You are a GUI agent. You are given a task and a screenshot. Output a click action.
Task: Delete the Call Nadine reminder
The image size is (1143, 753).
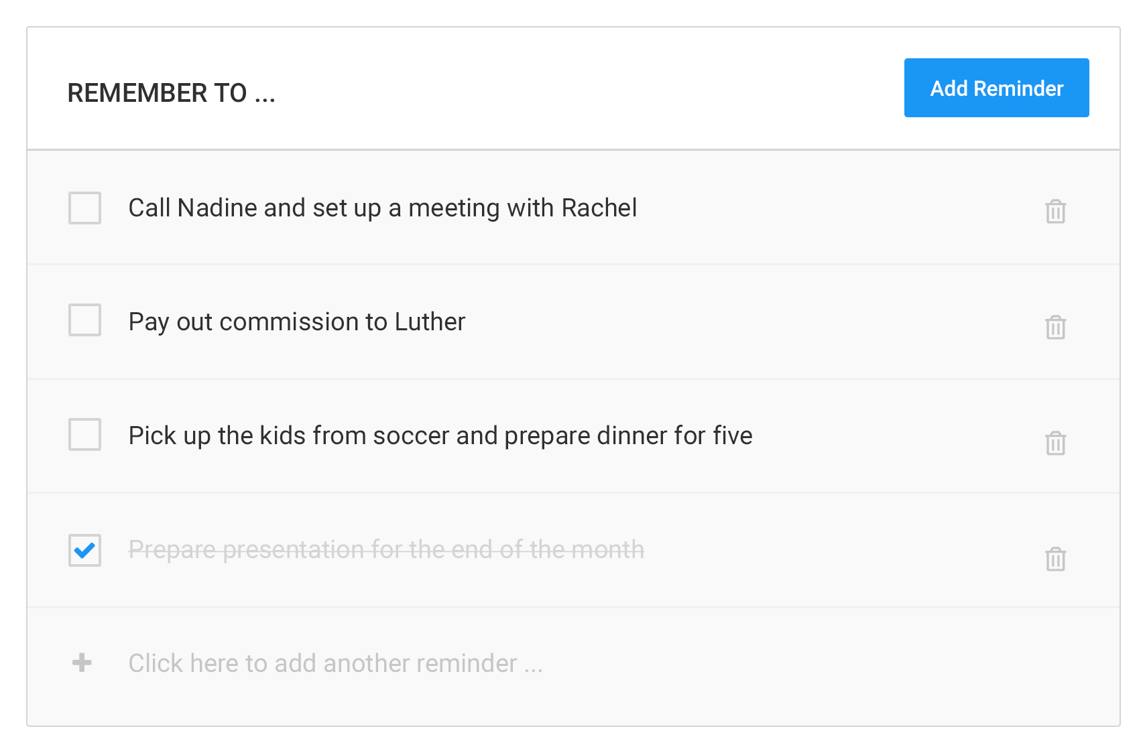1055,211
